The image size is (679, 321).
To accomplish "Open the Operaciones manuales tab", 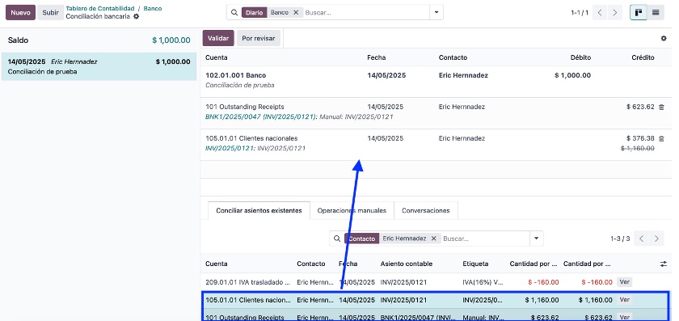I will (x=352, y=210).
